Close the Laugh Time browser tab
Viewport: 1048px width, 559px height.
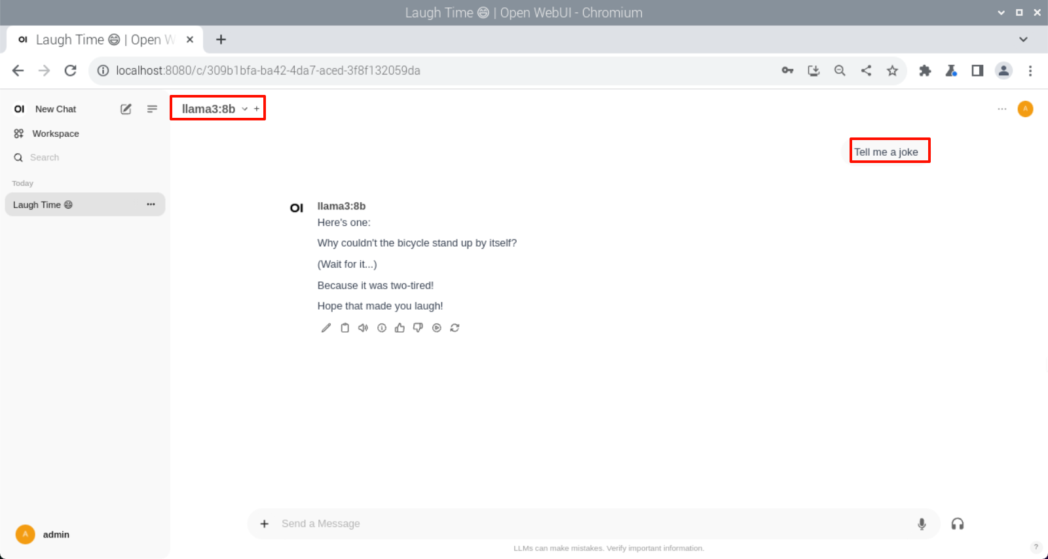pos(190,40)
